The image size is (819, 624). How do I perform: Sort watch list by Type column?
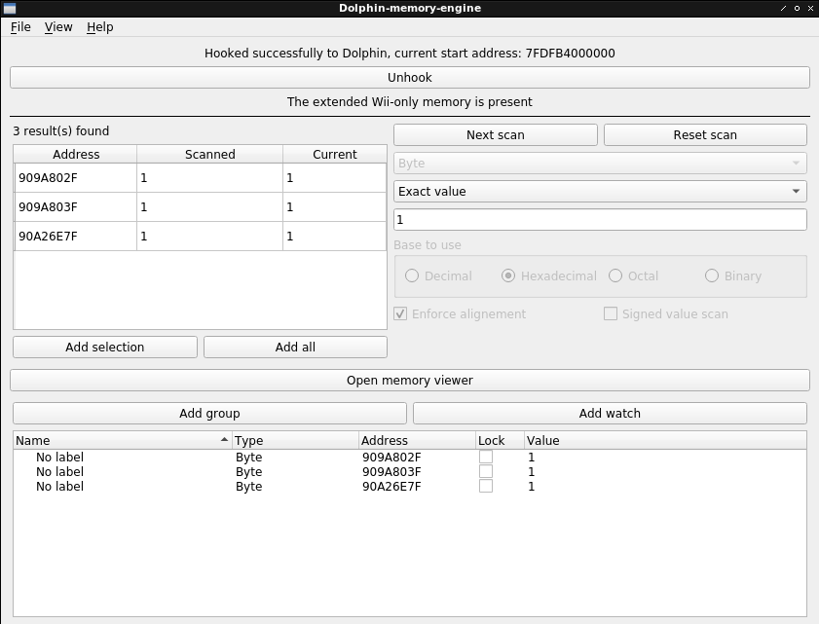(x=296, y=441)
